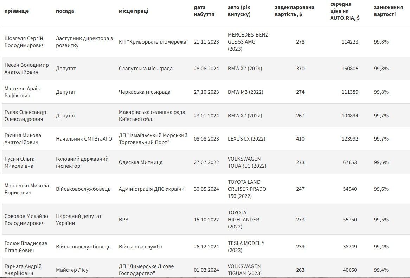The width and height of the screenshot is (410, 278).
Task: Click the Макарівська селищна рада workplace cell
Action: pos(152,116)
